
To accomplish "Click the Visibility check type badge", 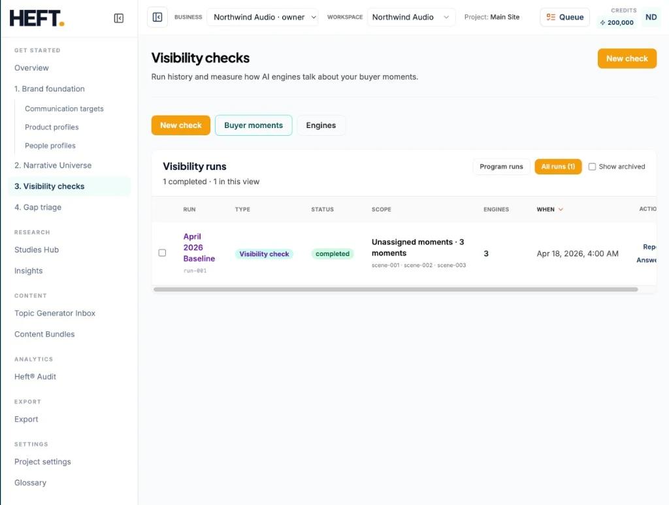I will (264, 253).
